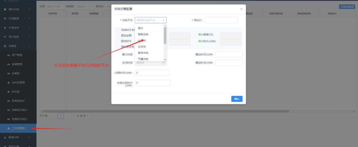Focus the 过期时间(分钟) input field
The width and height of the screenshot is (358, 147).
tap(152, 73)
